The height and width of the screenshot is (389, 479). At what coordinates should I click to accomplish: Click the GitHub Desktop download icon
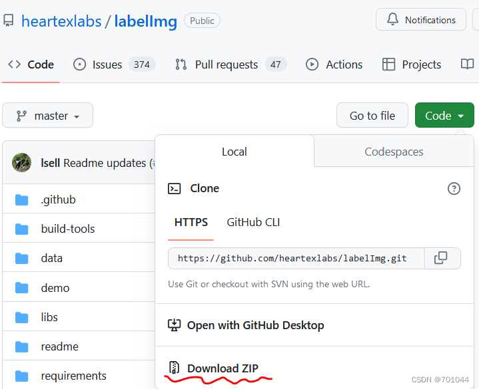[x=174, y=325]
